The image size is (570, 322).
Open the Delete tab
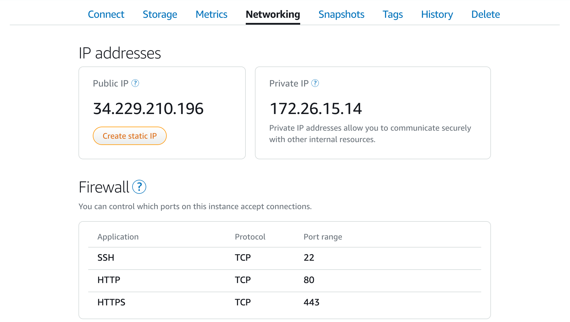pos(486,14)
